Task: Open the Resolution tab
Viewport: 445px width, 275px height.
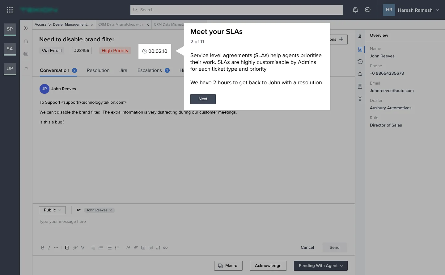Action: pyautogui.click(x=98, y=70)
